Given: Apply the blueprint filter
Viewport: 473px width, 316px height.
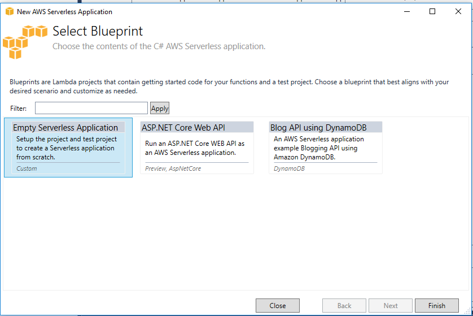Looking at the screenshot, I should tap(160, 108).
